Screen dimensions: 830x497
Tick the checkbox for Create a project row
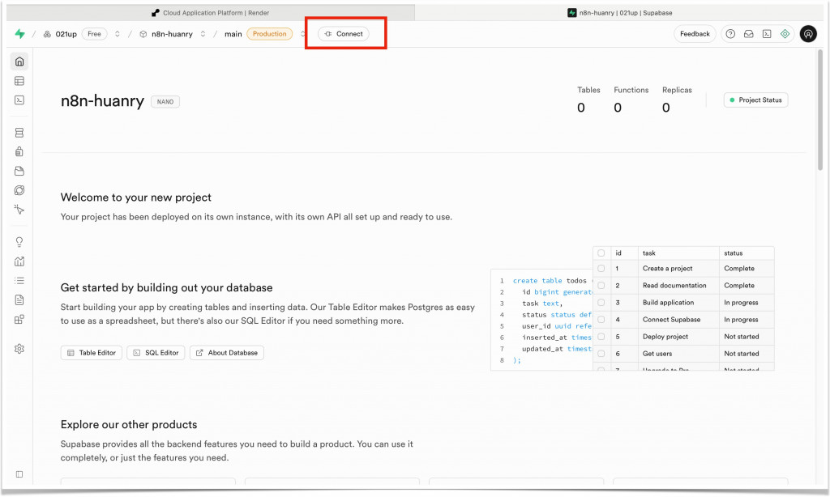click(x=601, y=269)
